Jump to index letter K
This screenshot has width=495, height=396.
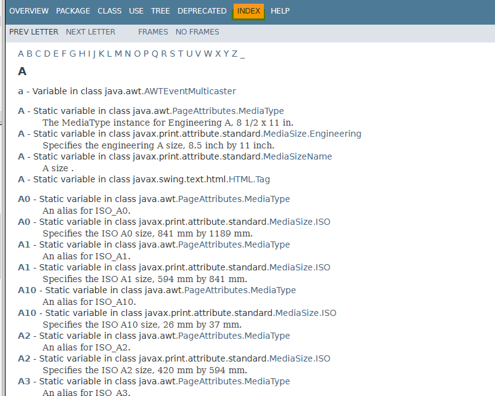(101, 54)
